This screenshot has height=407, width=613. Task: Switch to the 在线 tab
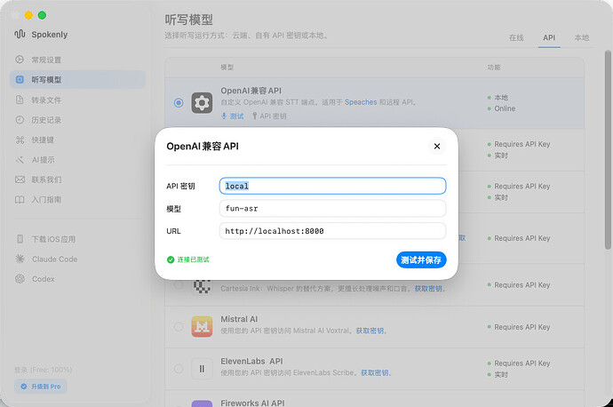(x=516, y=37)
